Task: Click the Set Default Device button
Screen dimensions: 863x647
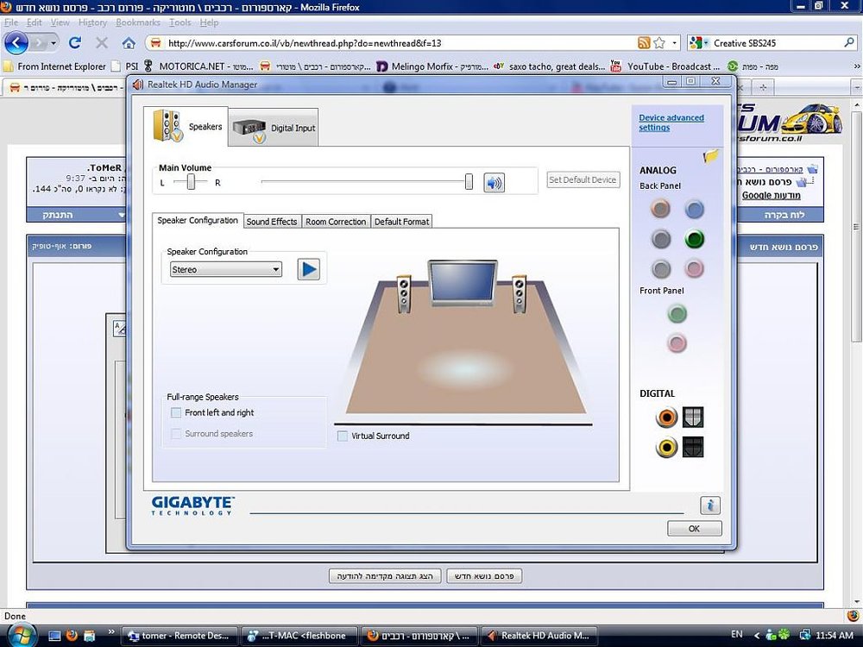Action: coord(583,180)
